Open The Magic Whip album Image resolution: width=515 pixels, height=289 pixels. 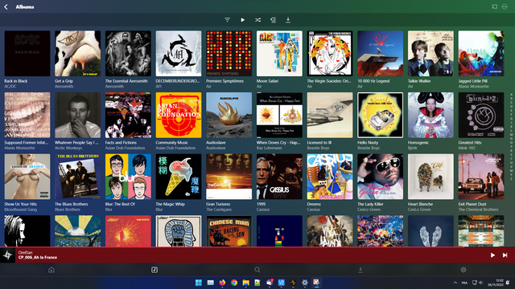(x=179, y=177)
